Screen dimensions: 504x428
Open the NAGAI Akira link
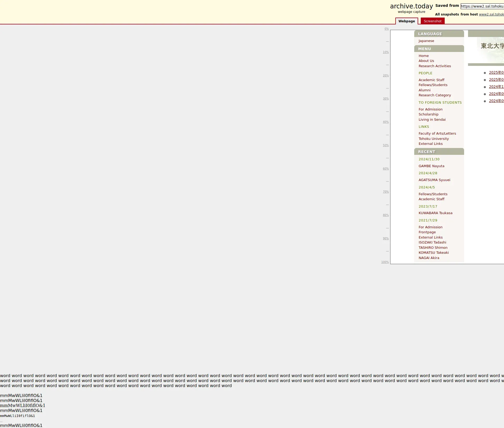tap(429, 258)
